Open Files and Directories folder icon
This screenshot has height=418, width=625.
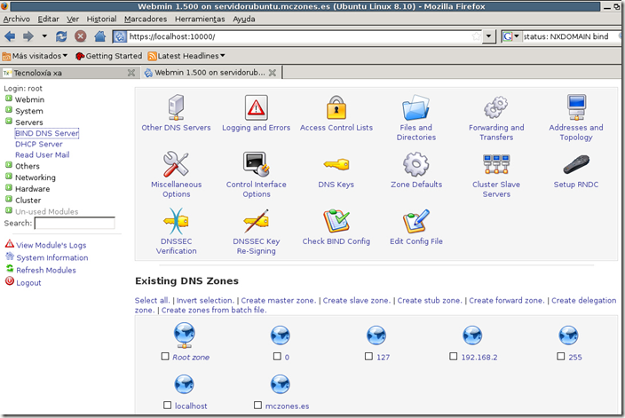[x=415, y=107]
